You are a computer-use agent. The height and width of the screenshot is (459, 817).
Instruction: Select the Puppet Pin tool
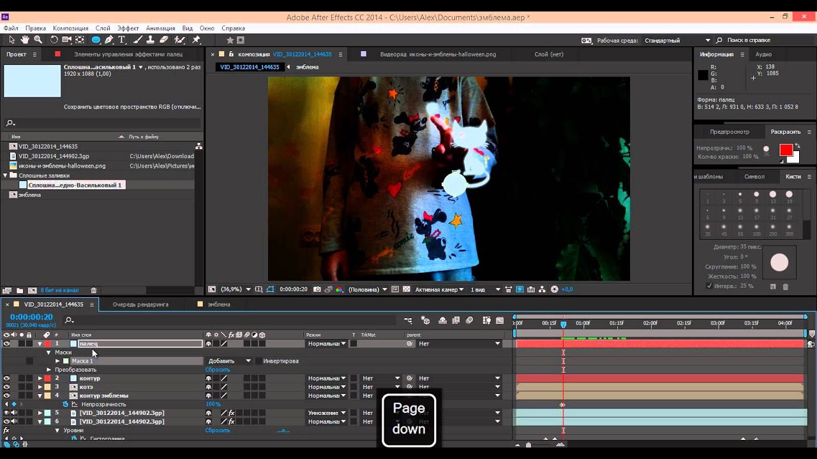[x=196, y=40]
